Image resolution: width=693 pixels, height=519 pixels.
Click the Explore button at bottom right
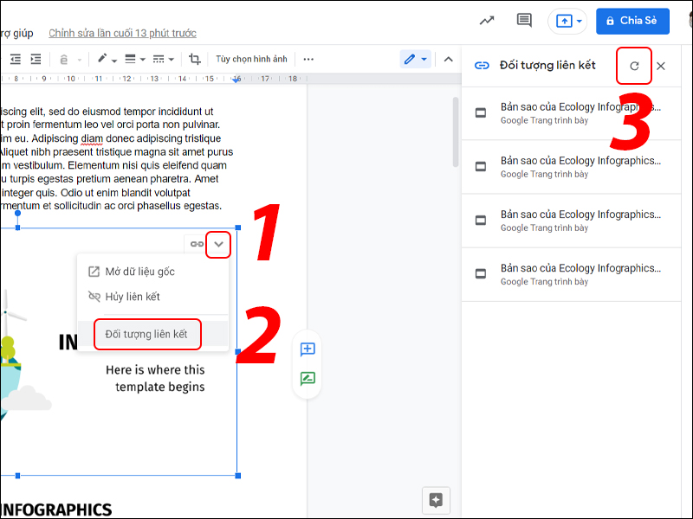pyautogui.click(x=436, y=501)
